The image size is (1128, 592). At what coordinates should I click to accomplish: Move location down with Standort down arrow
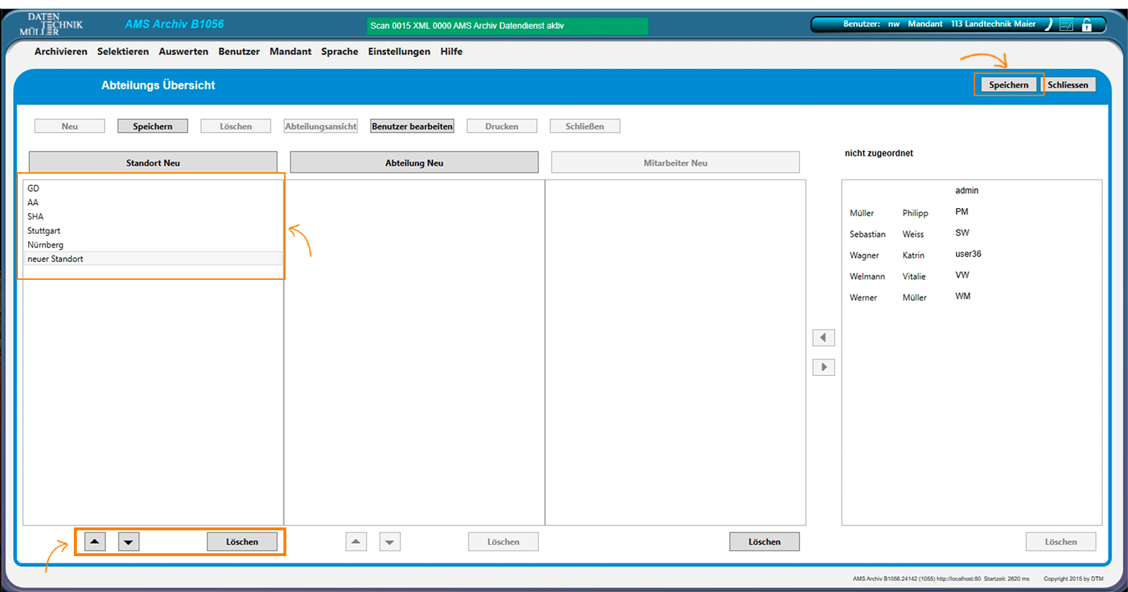(x=128, y=542)
